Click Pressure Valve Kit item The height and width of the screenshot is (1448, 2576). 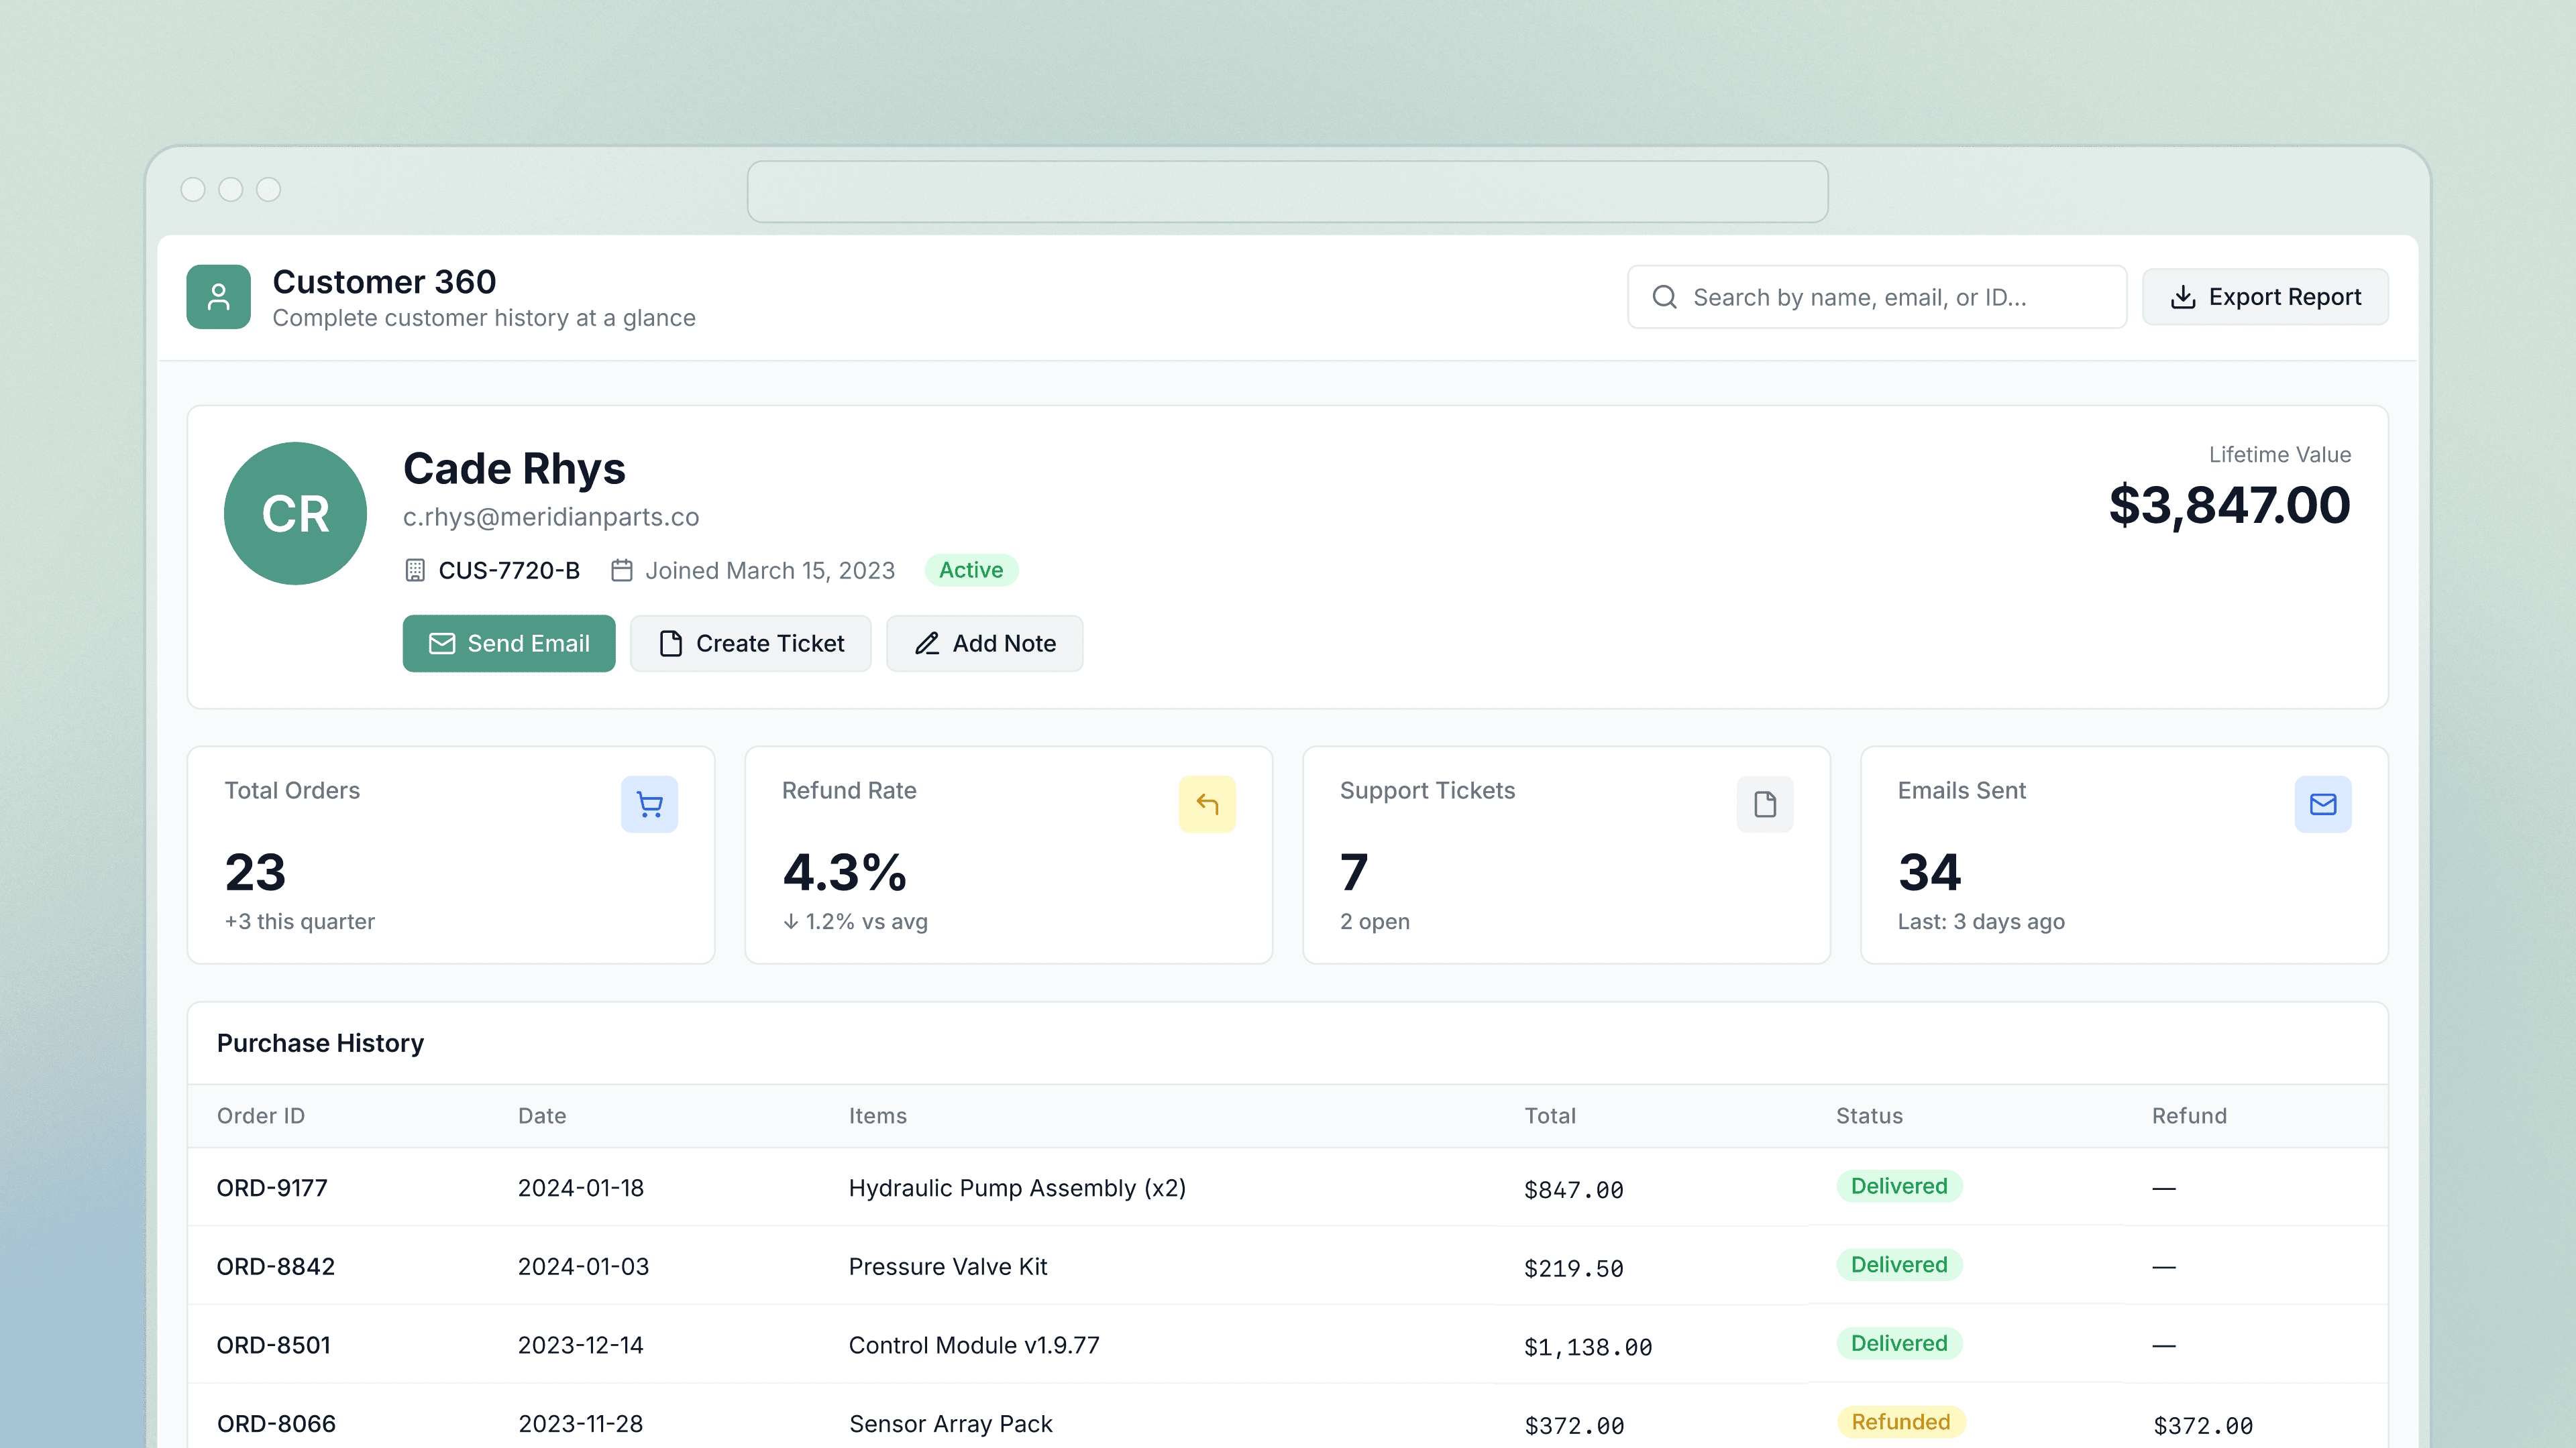pos(948,1267)
